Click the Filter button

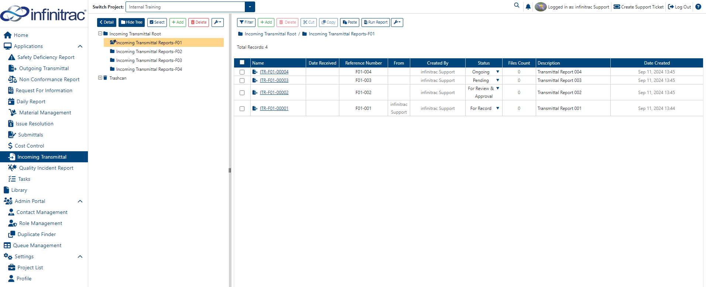click(246, 23)
